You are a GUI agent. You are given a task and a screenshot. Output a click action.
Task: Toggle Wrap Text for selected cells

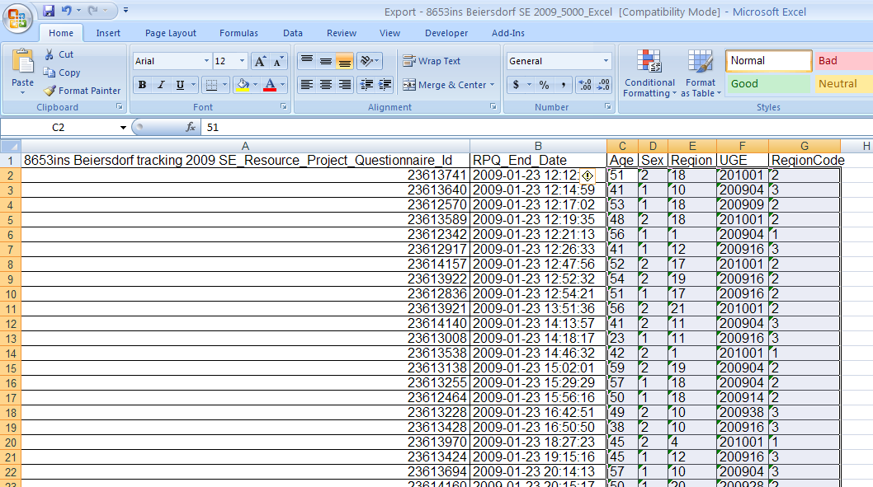432,61
